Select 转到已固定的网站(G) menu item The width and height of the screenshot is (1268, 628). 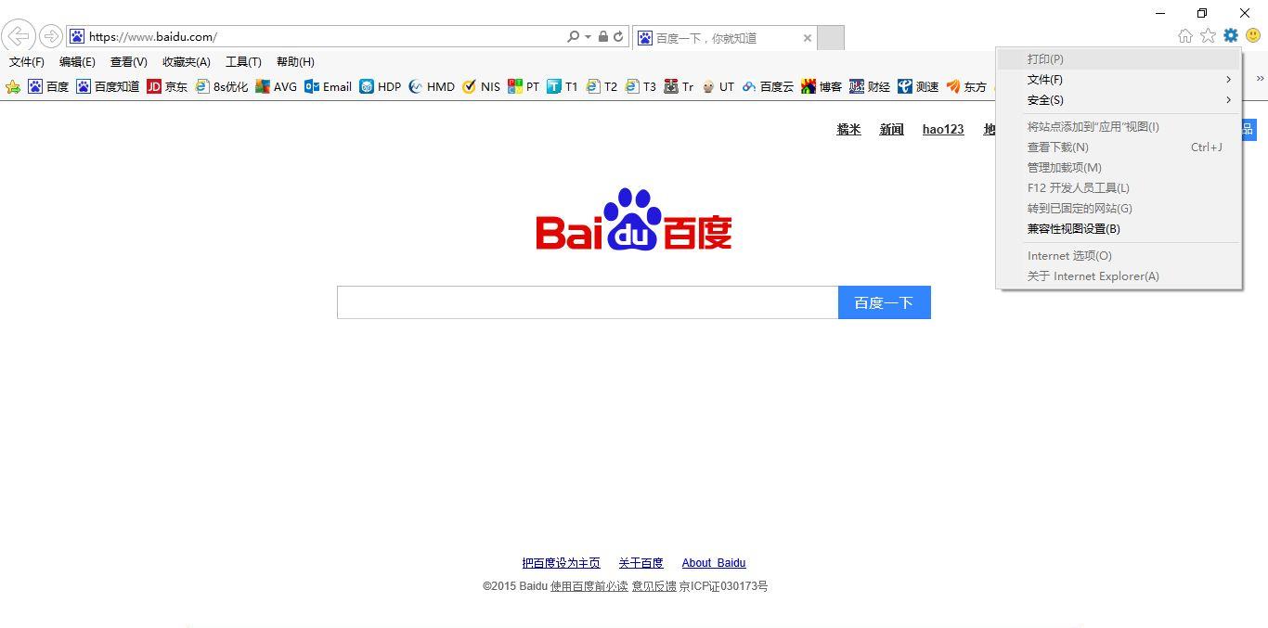[x=1119, y=209]
